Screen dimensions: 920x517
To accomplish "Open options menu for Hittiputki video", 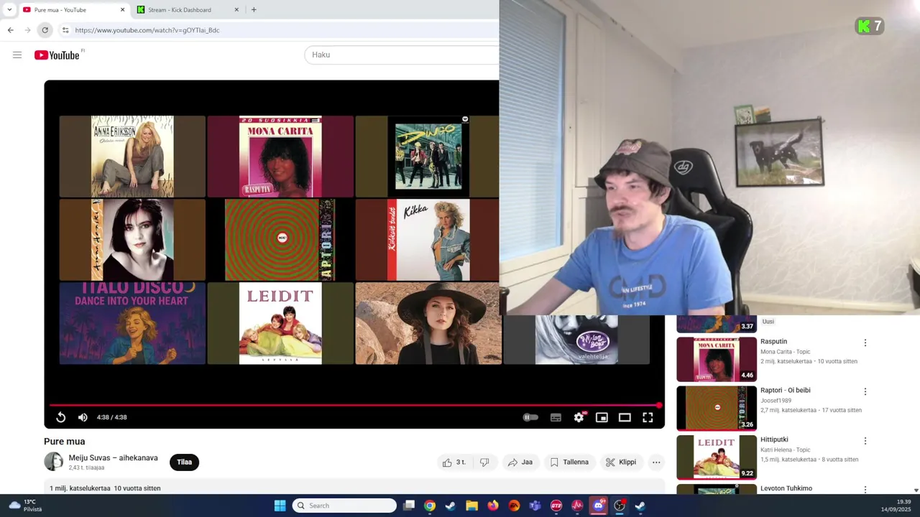I will pos(865,441).
